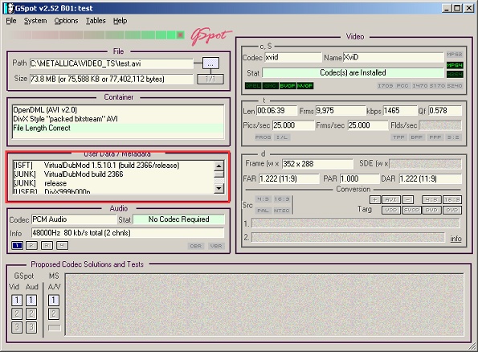Click the Frms 9,975 field
The image size is (478, 352).
[x=340, y=111]
